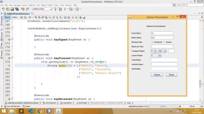Screen dimensions: 204x114
Task: Click the Biaya per Hari input field
Action: point(162,47)
